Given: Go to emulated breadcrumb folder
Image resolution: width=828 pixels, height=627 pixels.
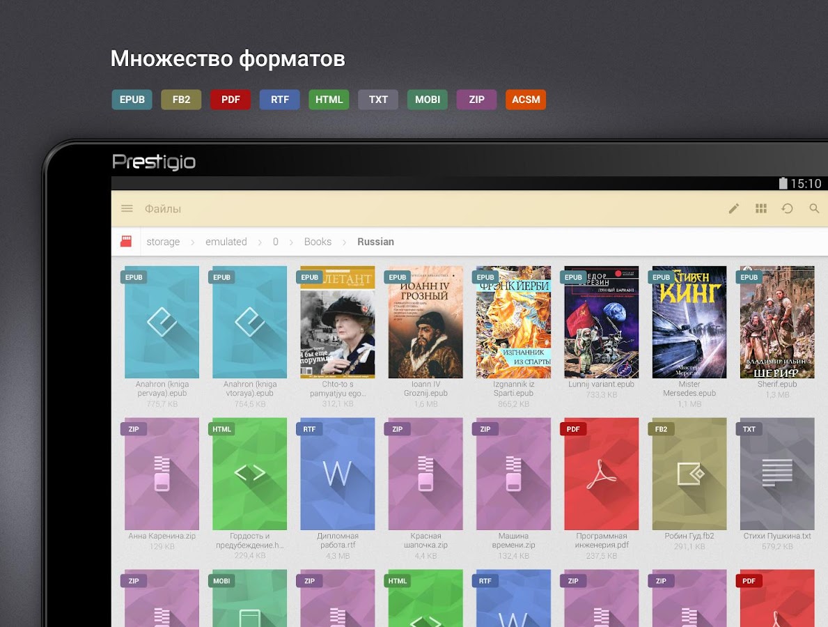Looking at the screenshot, I should tap(226, 242).
